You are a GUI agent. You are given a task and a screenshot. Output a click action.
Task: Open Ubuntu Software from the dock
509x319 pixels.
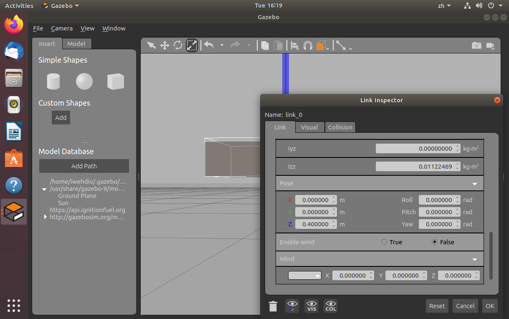(14, 158)
